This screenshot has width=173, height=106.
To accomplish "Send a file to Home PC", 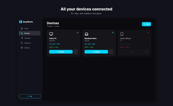I will pos(61,52).
